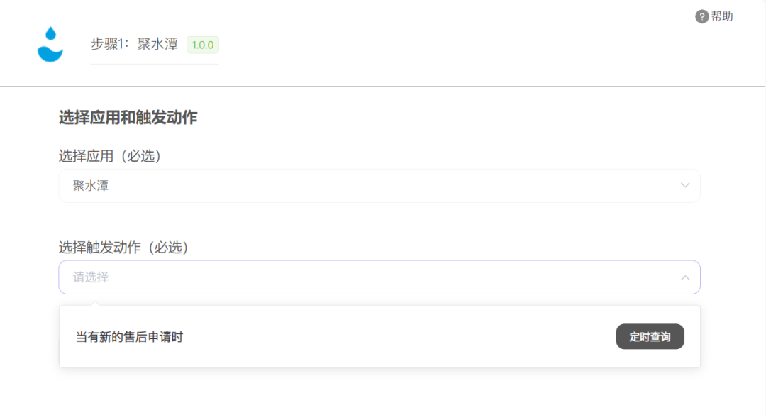766x415 pixels.
Task: Click the middle of the 选择触发动作 combo box
Action: (x=379, y=277)
